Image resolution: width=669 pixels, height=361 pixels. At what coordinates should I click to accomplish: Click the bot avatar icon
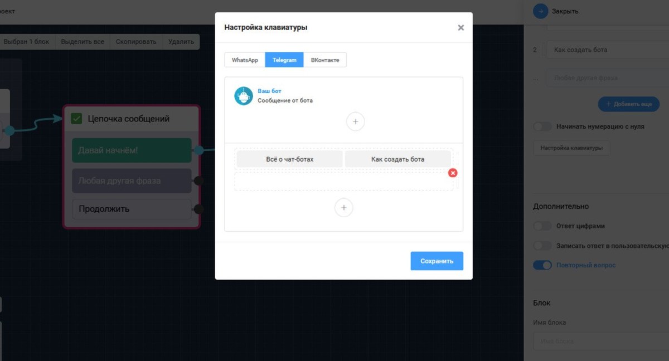244,96
